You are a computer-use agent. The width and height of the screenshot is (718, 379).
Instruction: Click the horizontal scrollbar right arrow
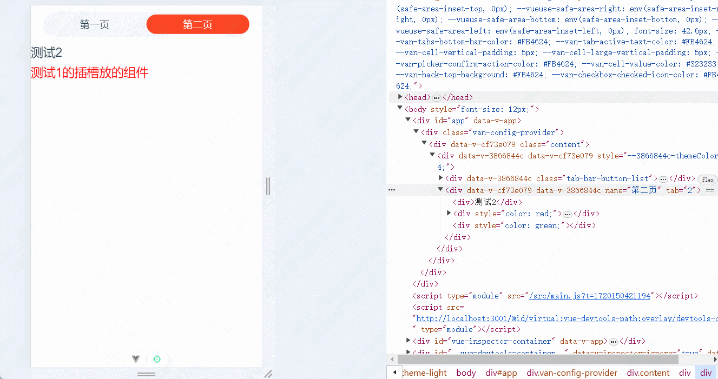point(715,359)
